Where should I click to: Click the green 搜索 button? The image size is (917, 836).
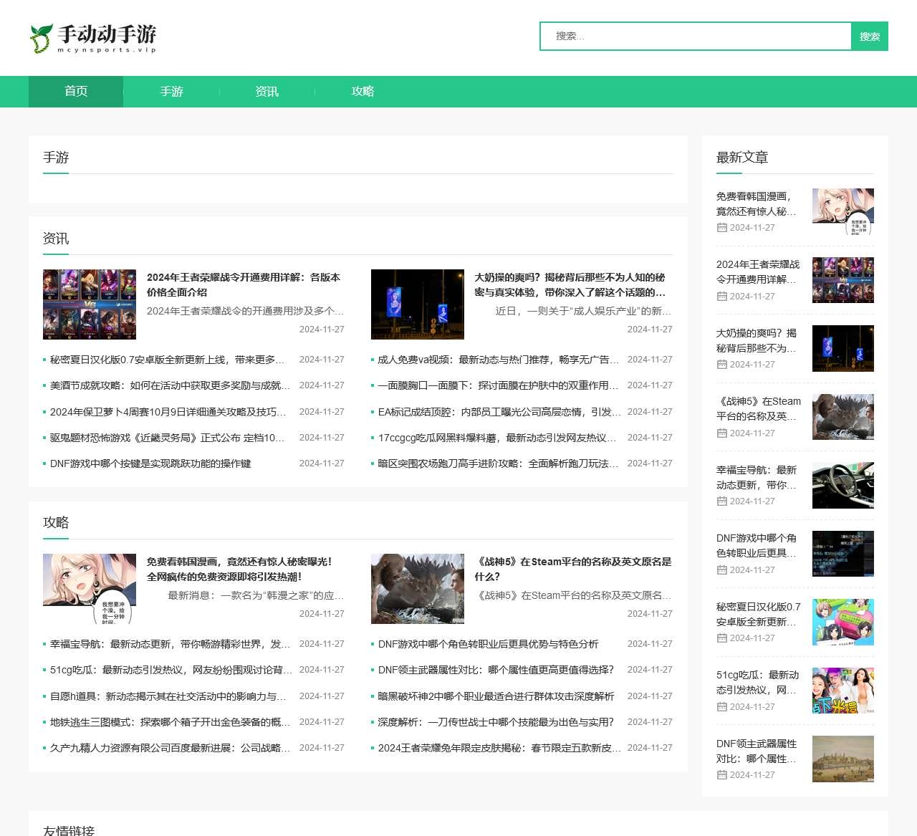tap(870, 37)
